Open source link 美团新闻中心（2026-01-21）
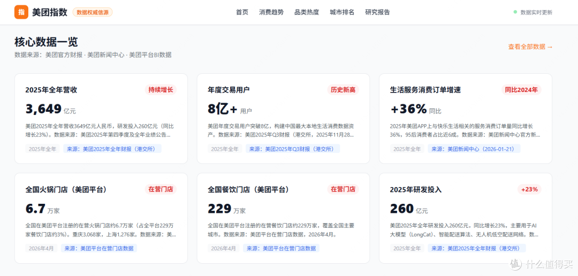Screen dimensions: 578x276 click(x=474, y=149)
